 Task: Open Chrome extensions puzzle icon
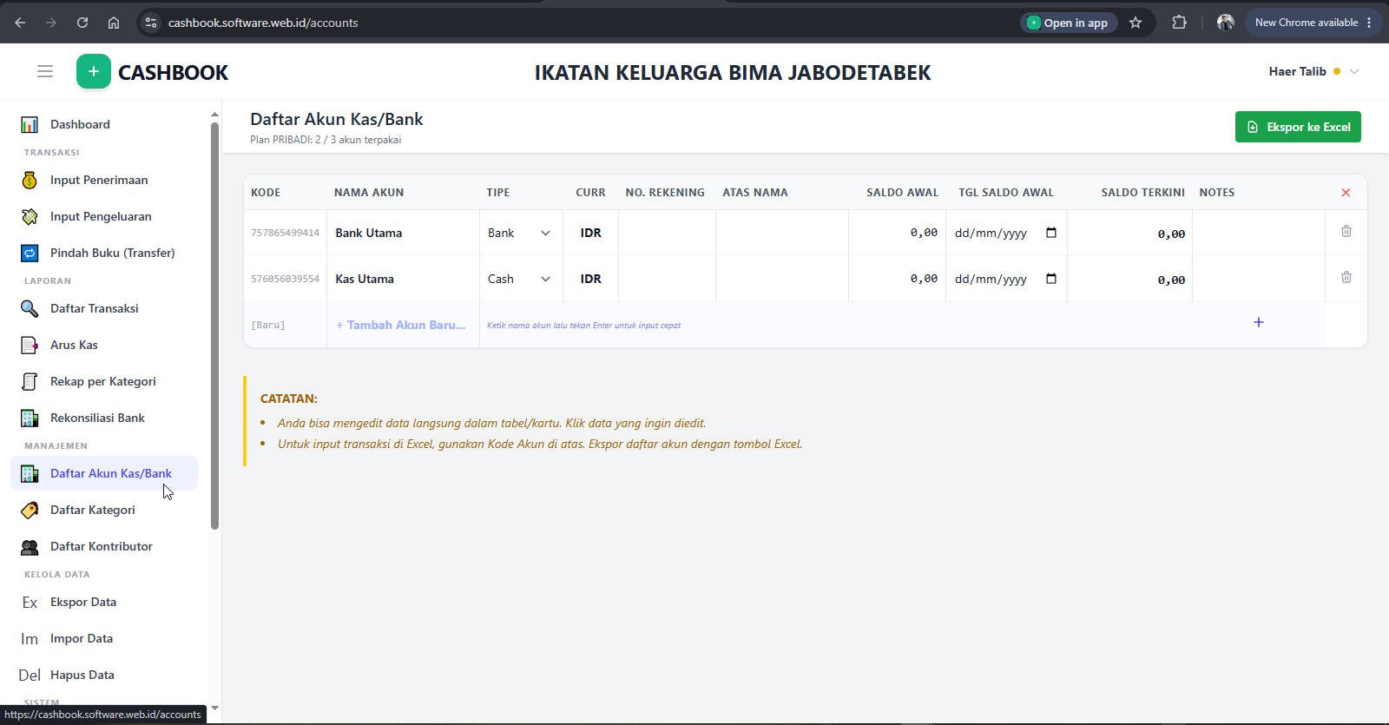pyautogui.click(x=1179, y=23)
